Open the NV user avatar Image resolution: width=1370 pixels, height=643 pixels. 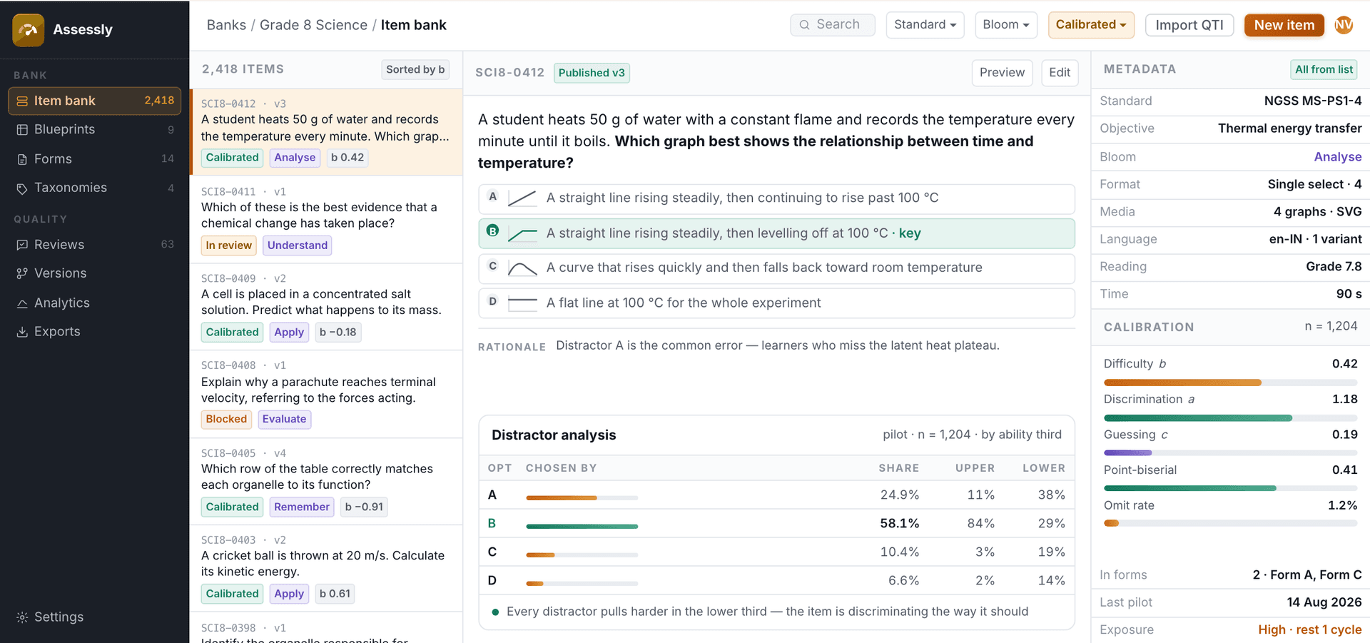coord(1344,25)
